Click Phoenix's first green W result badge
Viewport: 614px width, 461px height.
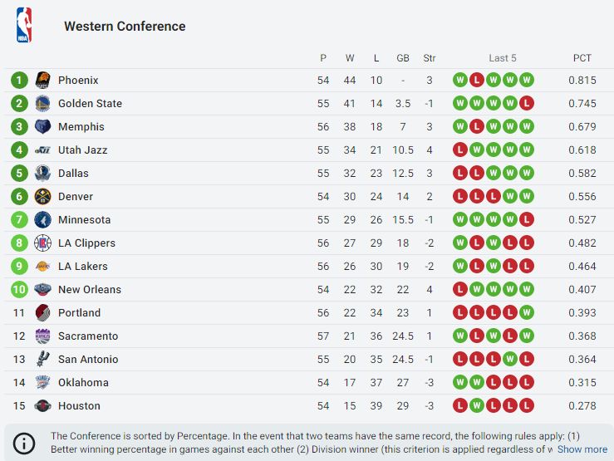tap(459, 81)
